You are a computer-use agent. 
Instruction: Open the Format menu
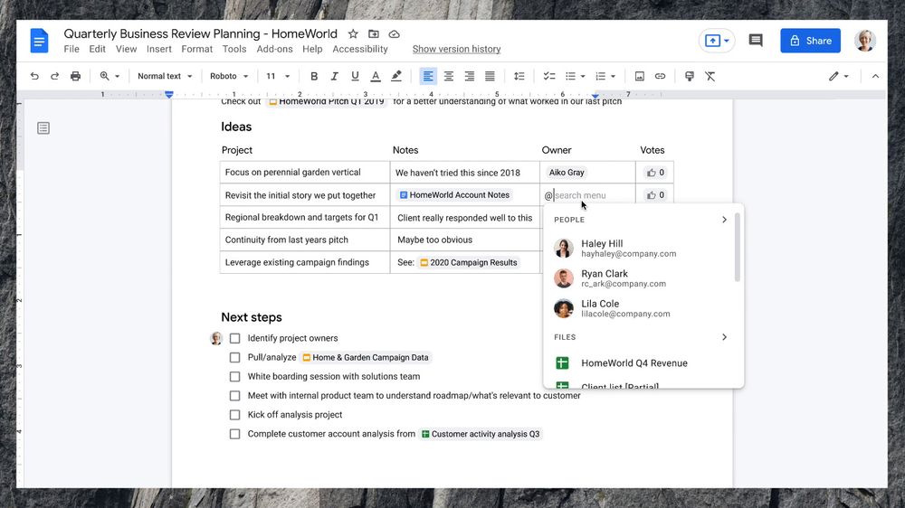196,49
